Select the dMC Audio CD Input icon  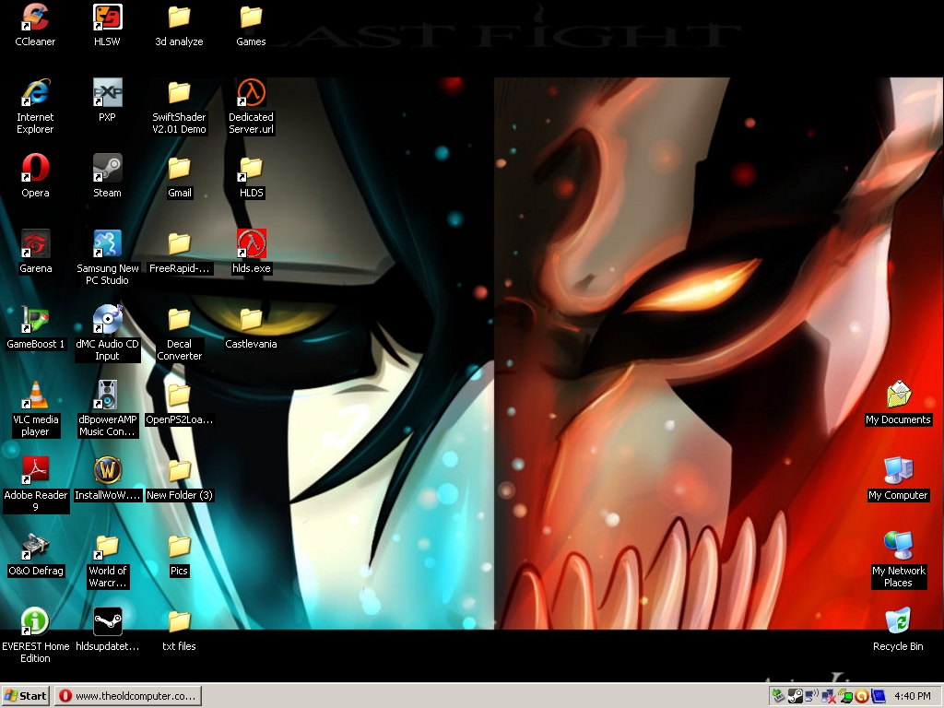(x=107, y=320)
